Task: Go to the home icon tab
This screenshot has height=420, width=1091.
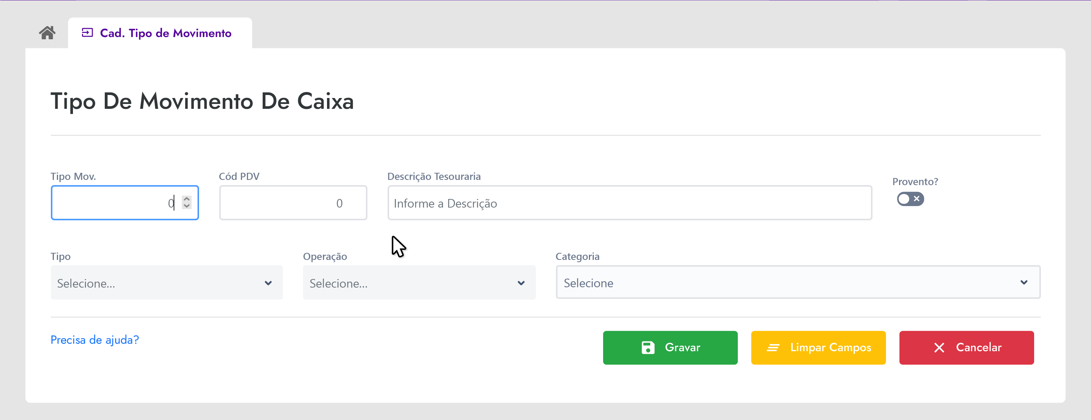Action: tap(47, 33)
